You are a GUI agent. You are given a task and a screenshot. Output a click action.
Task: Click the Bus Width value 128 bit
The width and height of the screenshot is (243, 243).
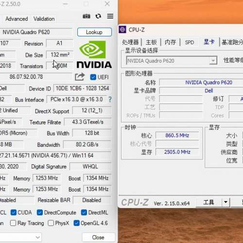point(92,133)
